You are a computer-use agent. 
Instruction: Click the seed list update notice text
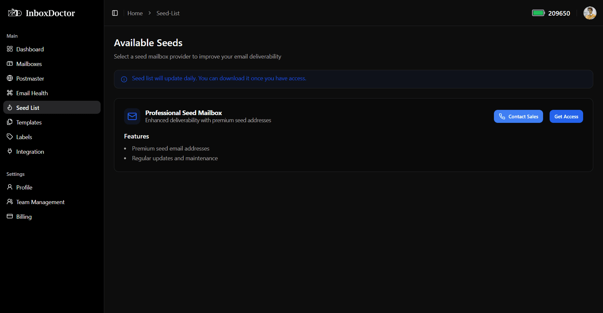click(x=219, y=78)
